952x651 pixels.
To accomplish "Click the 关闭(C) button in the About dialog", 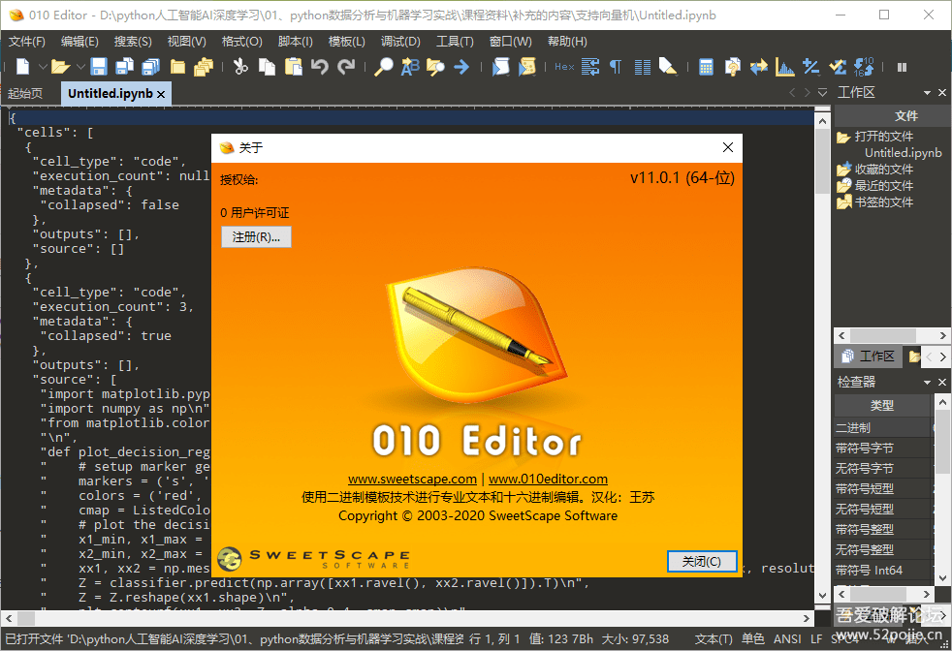I will 702,561.
